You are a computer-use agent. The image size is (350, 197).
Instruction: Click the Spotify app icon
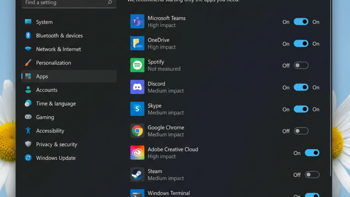point(137,65)
